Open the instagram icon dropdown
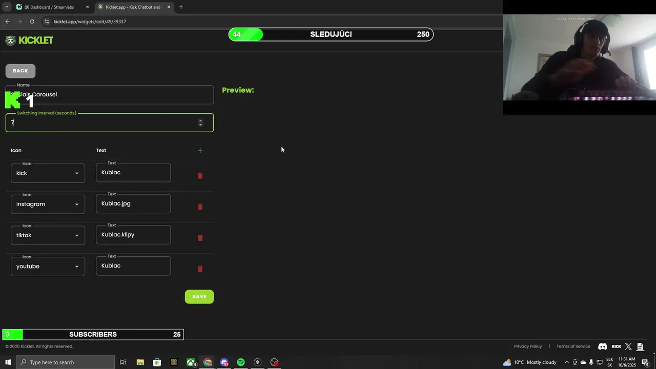 click(x=48, y=204)
